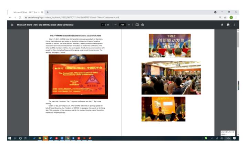This screenshot has height=144, width=249.
Task: Click the 75% zoom level field
Action: [122, 25]
